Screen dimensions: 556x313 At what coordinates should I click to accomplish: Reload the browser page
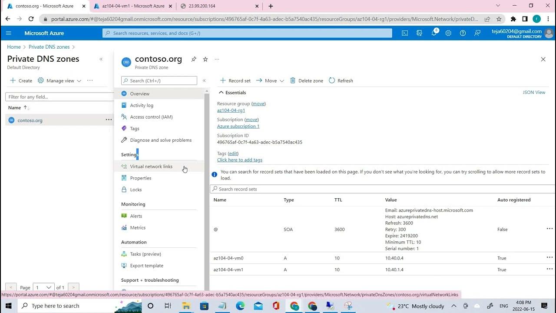31,19
